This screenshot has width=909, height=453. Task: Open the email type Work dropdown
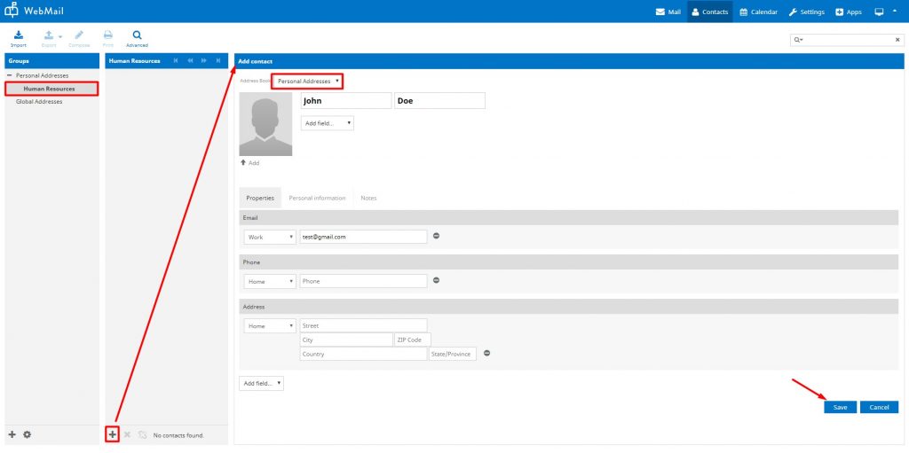[x=270, y=237]
